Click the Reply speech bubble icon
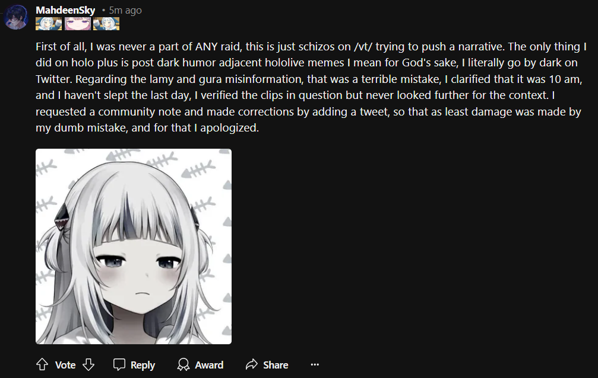Viewport: 598px width, 378px height. [x=119, y=365]
